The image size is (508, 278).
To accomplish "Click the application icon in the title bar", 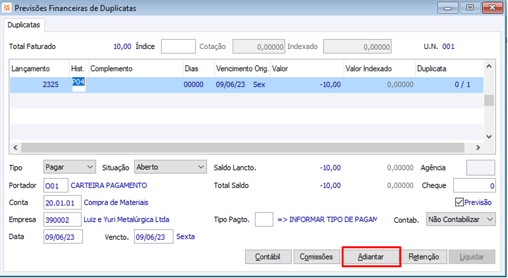I will coord(7,8).
